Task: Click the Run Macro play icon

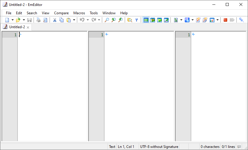Action: tap(232, 20)
